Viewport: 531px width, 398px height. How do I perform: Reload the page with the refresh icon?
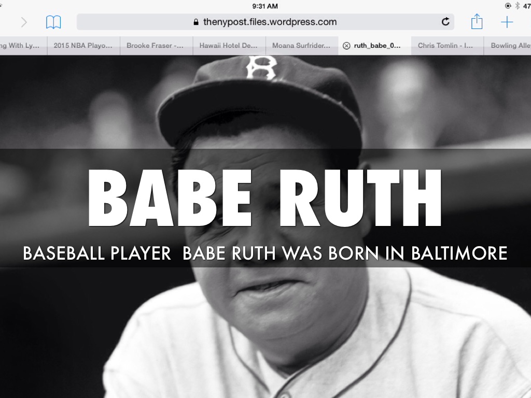coord(445,22)
